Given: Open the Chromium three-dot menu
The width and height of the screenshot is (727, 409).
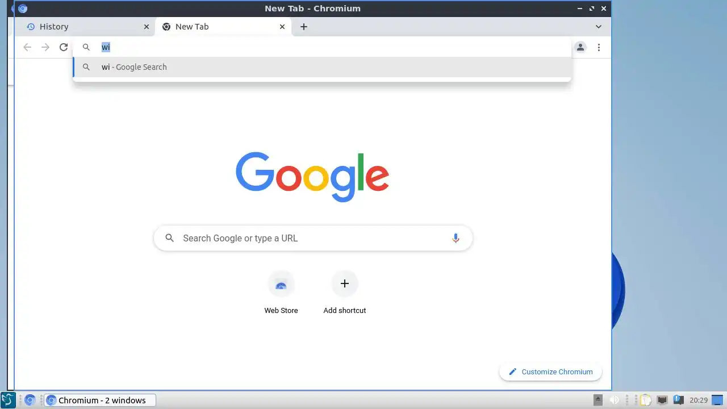Looking at the screenshot, I should [599, 47].
